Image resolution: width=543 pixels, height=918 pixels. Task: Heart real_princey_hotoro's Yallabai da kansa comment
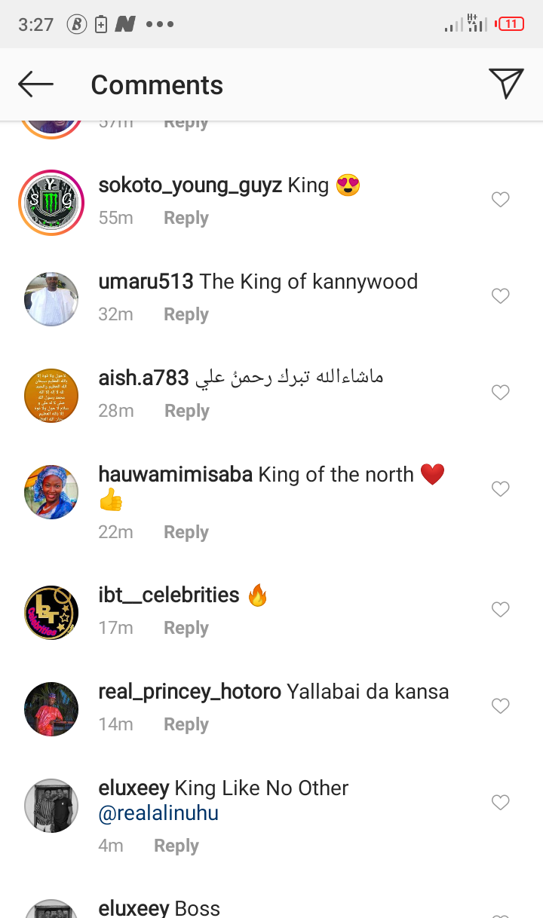tap(500, 706)
